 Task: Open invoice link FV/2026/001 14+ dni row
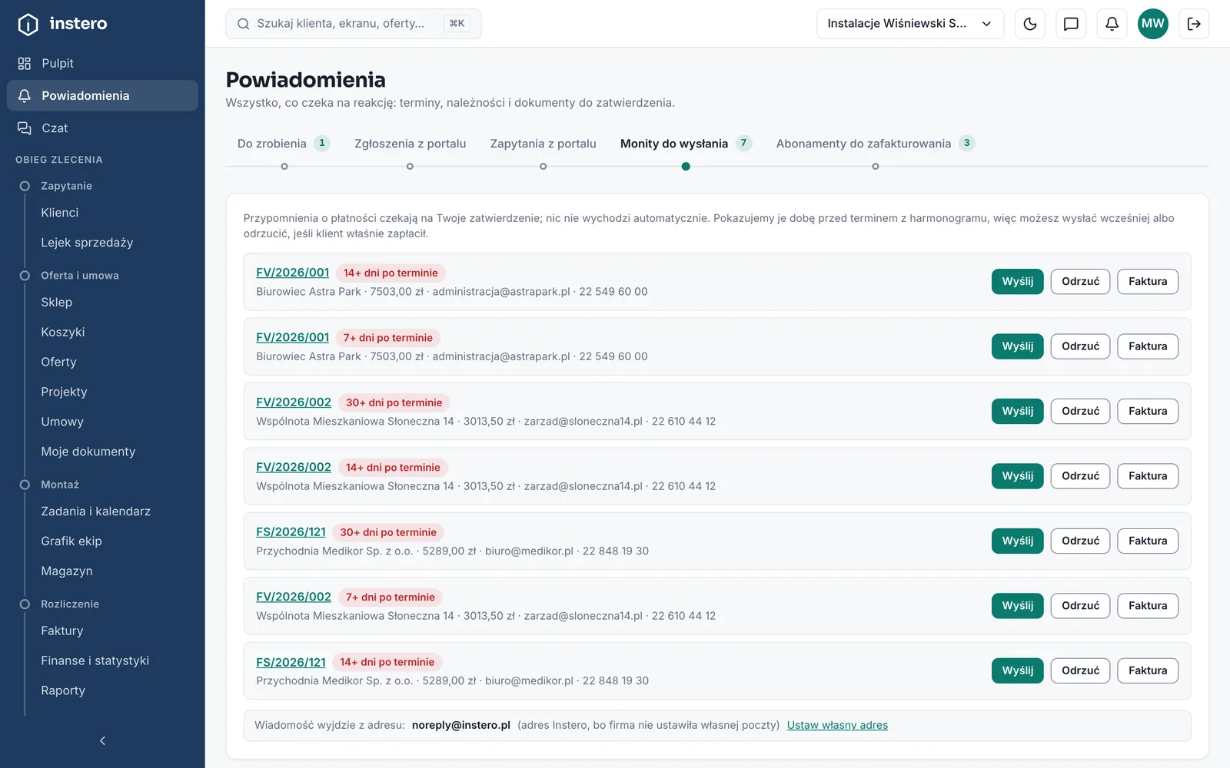[292, 273]
